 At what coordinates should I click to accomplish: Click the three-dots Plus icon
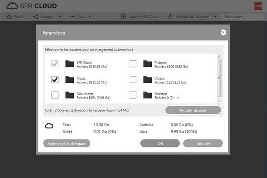point(72,17)
